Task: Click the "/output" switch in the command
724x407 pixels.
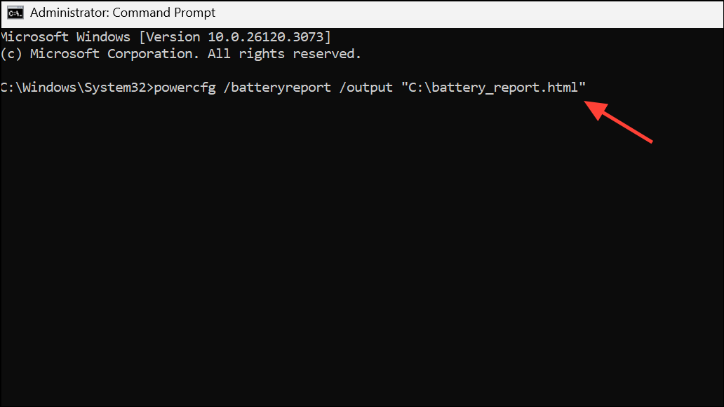Action: click(366, 88)
